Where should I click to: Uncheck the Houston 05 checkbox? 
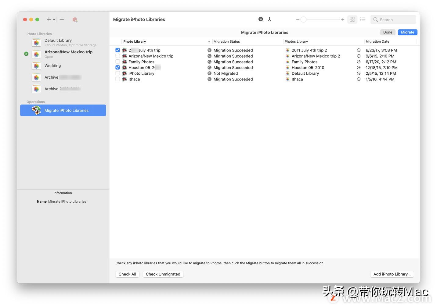point(117,67)
